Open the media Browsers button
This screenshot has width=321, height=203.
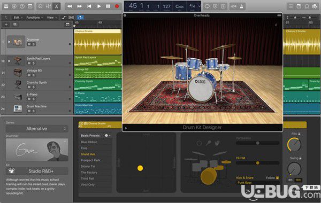[315, 6]
